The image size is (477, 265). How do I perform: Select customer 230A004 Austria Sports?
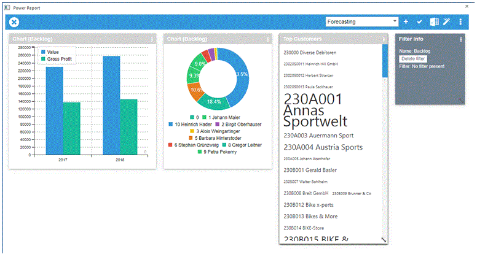[323, 147]
